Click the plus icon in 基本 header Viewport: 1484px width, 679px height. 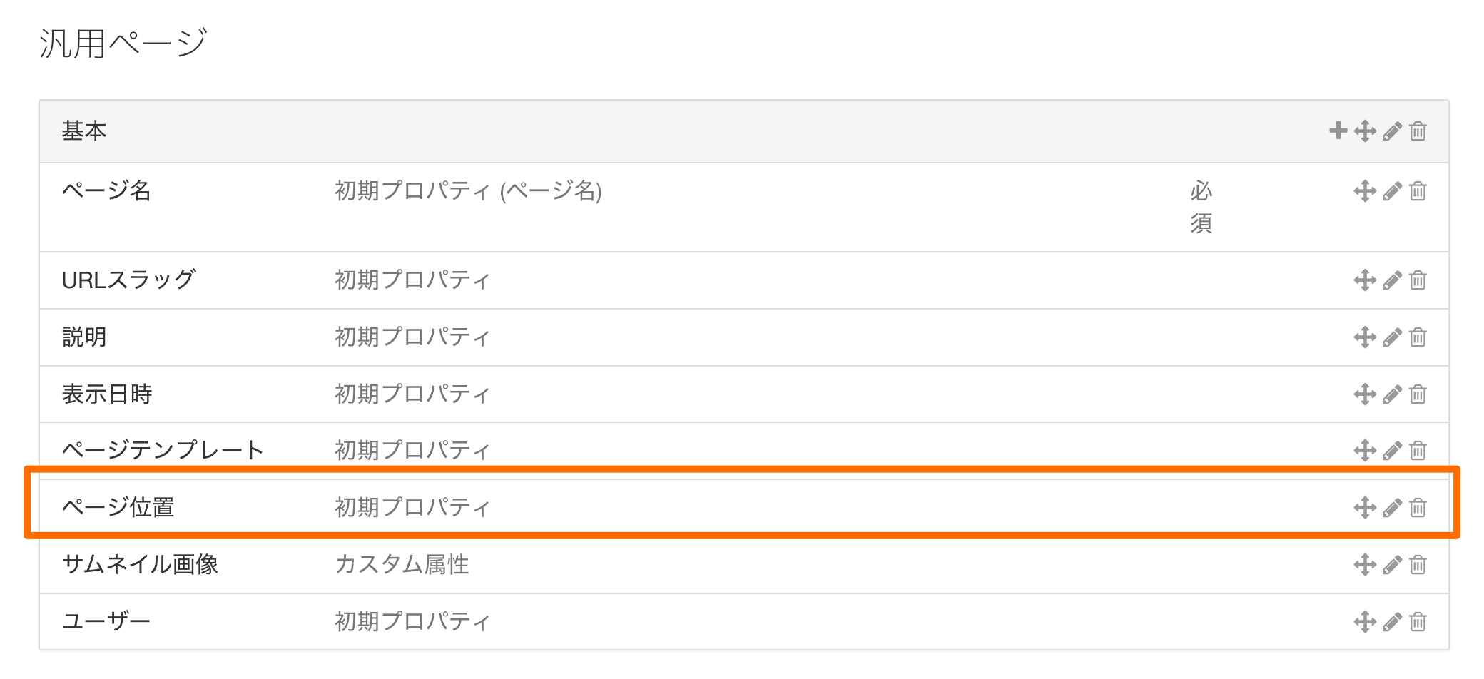[1338, 131]
